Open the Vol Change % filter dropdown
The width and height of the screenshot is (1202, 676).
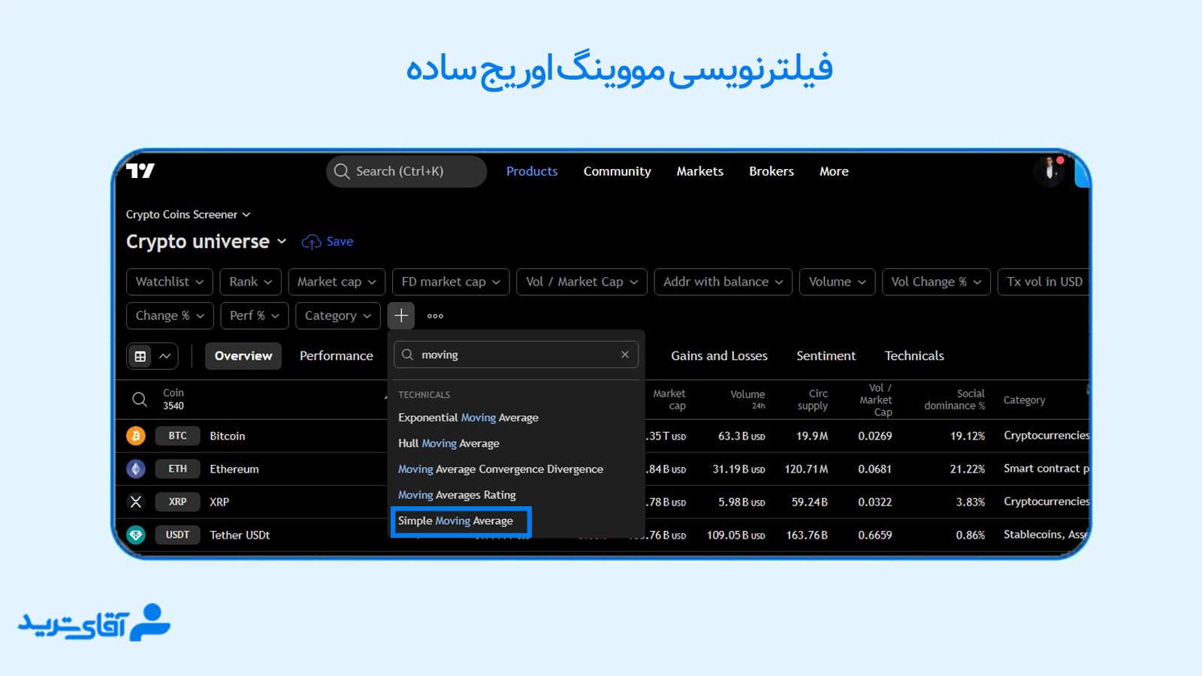coord(936,282)
